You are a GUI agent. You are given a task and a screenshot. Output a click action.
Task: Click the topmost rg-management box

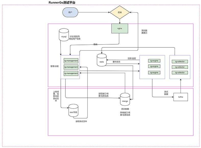point(71,61)
